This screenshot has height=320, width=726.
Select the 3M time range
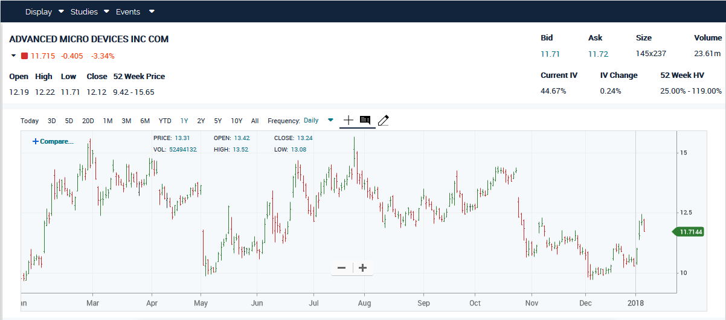pyautogui.click(x=126, y=121)
